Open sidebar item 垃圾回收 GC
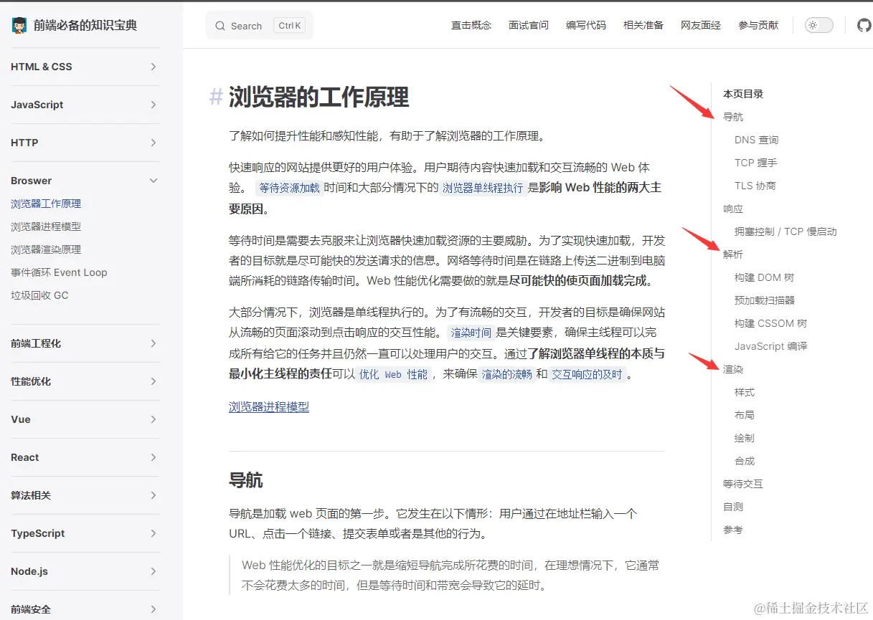873x620 pixels. [x=39, y=295]
